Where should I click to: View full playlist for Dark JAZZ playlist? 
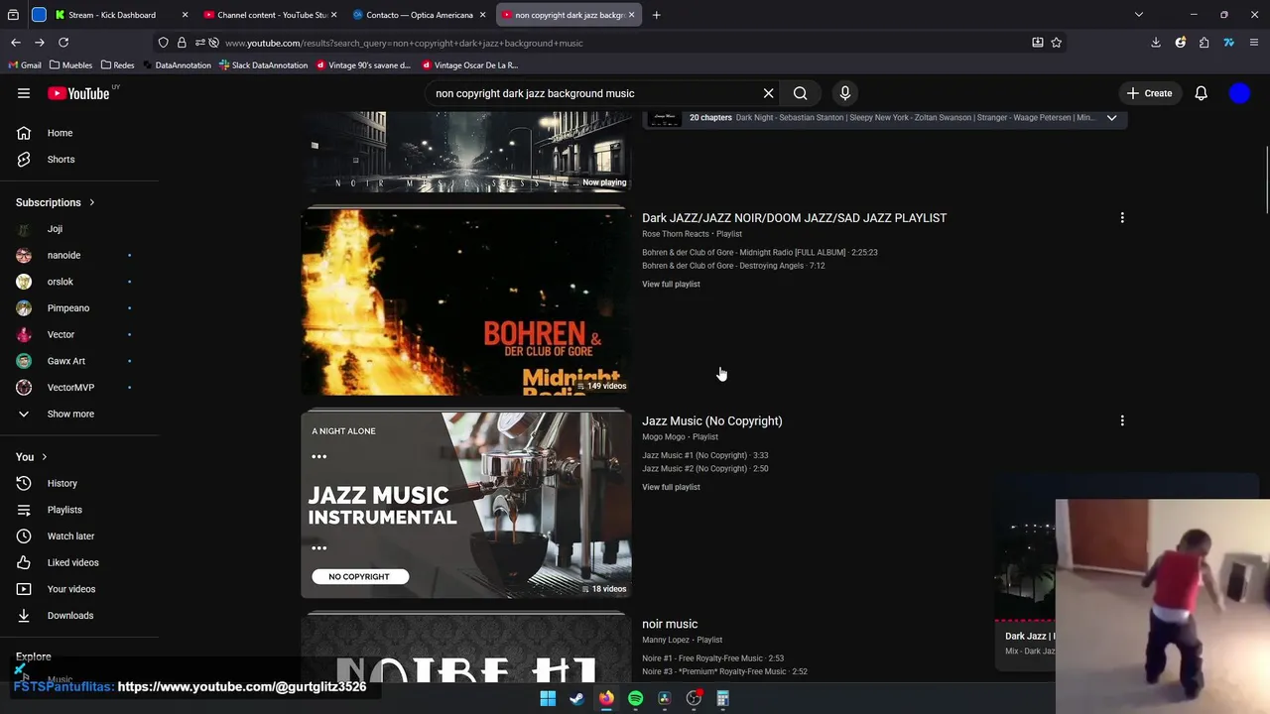(x=671, y=285)
